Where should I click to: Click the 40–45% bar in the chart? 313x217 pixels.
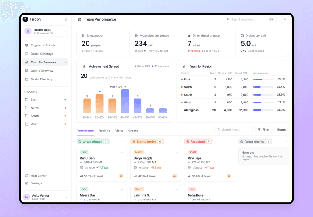[x=125, y=101]
